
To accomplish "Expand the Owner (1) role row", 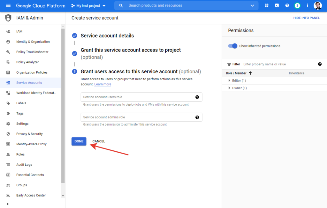I will click(x=229, y=88).
